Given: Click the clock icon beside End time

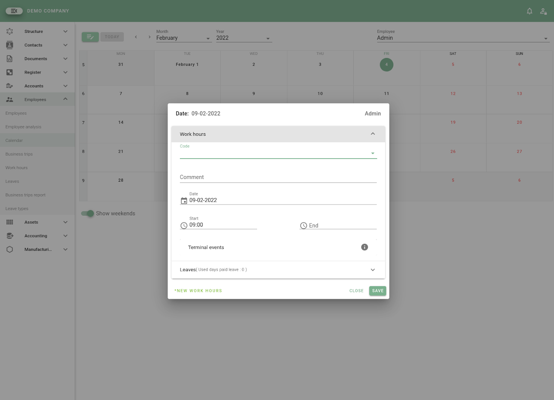Looking at the screenshot, I should [x=303, y=225].
